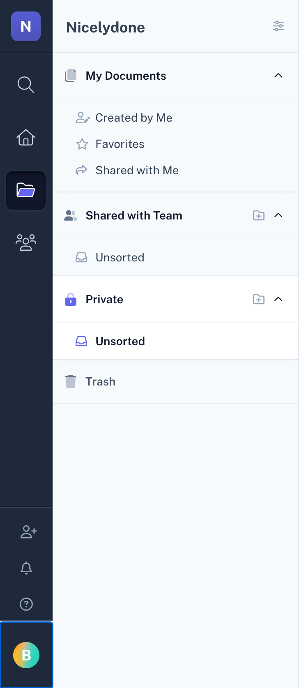Collapse the Shared with Team section
299x688 pixels.
pos(278,215)
